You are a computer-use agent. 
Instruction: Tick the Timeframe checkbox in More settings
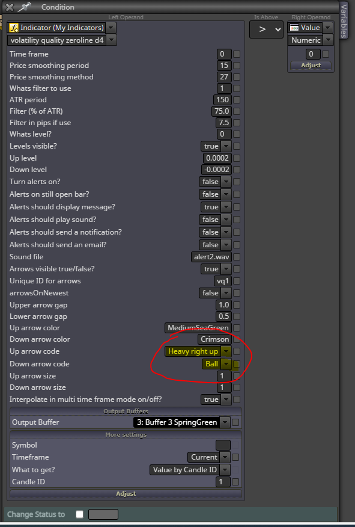click(x=235, y=457)
